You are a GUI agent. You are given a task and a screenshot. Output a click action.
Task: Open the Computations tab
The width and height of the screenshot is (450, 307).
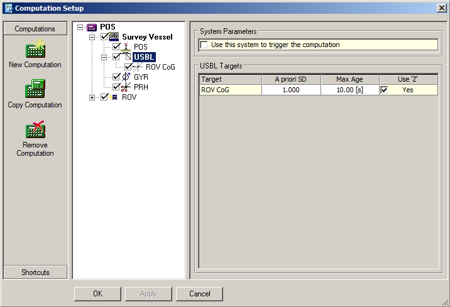(x=35, y=29)
